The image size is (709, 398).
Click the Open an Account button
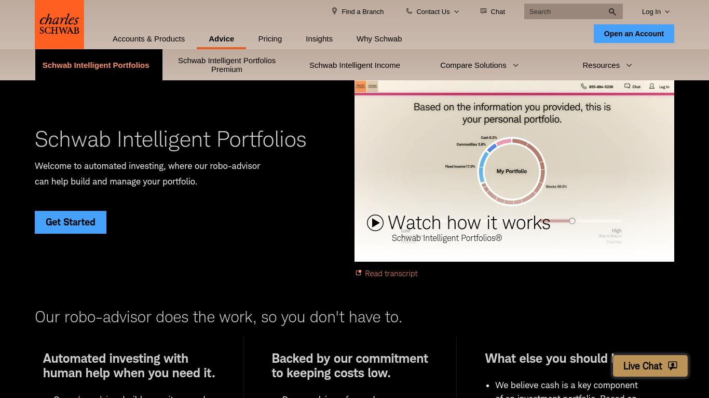634,34
